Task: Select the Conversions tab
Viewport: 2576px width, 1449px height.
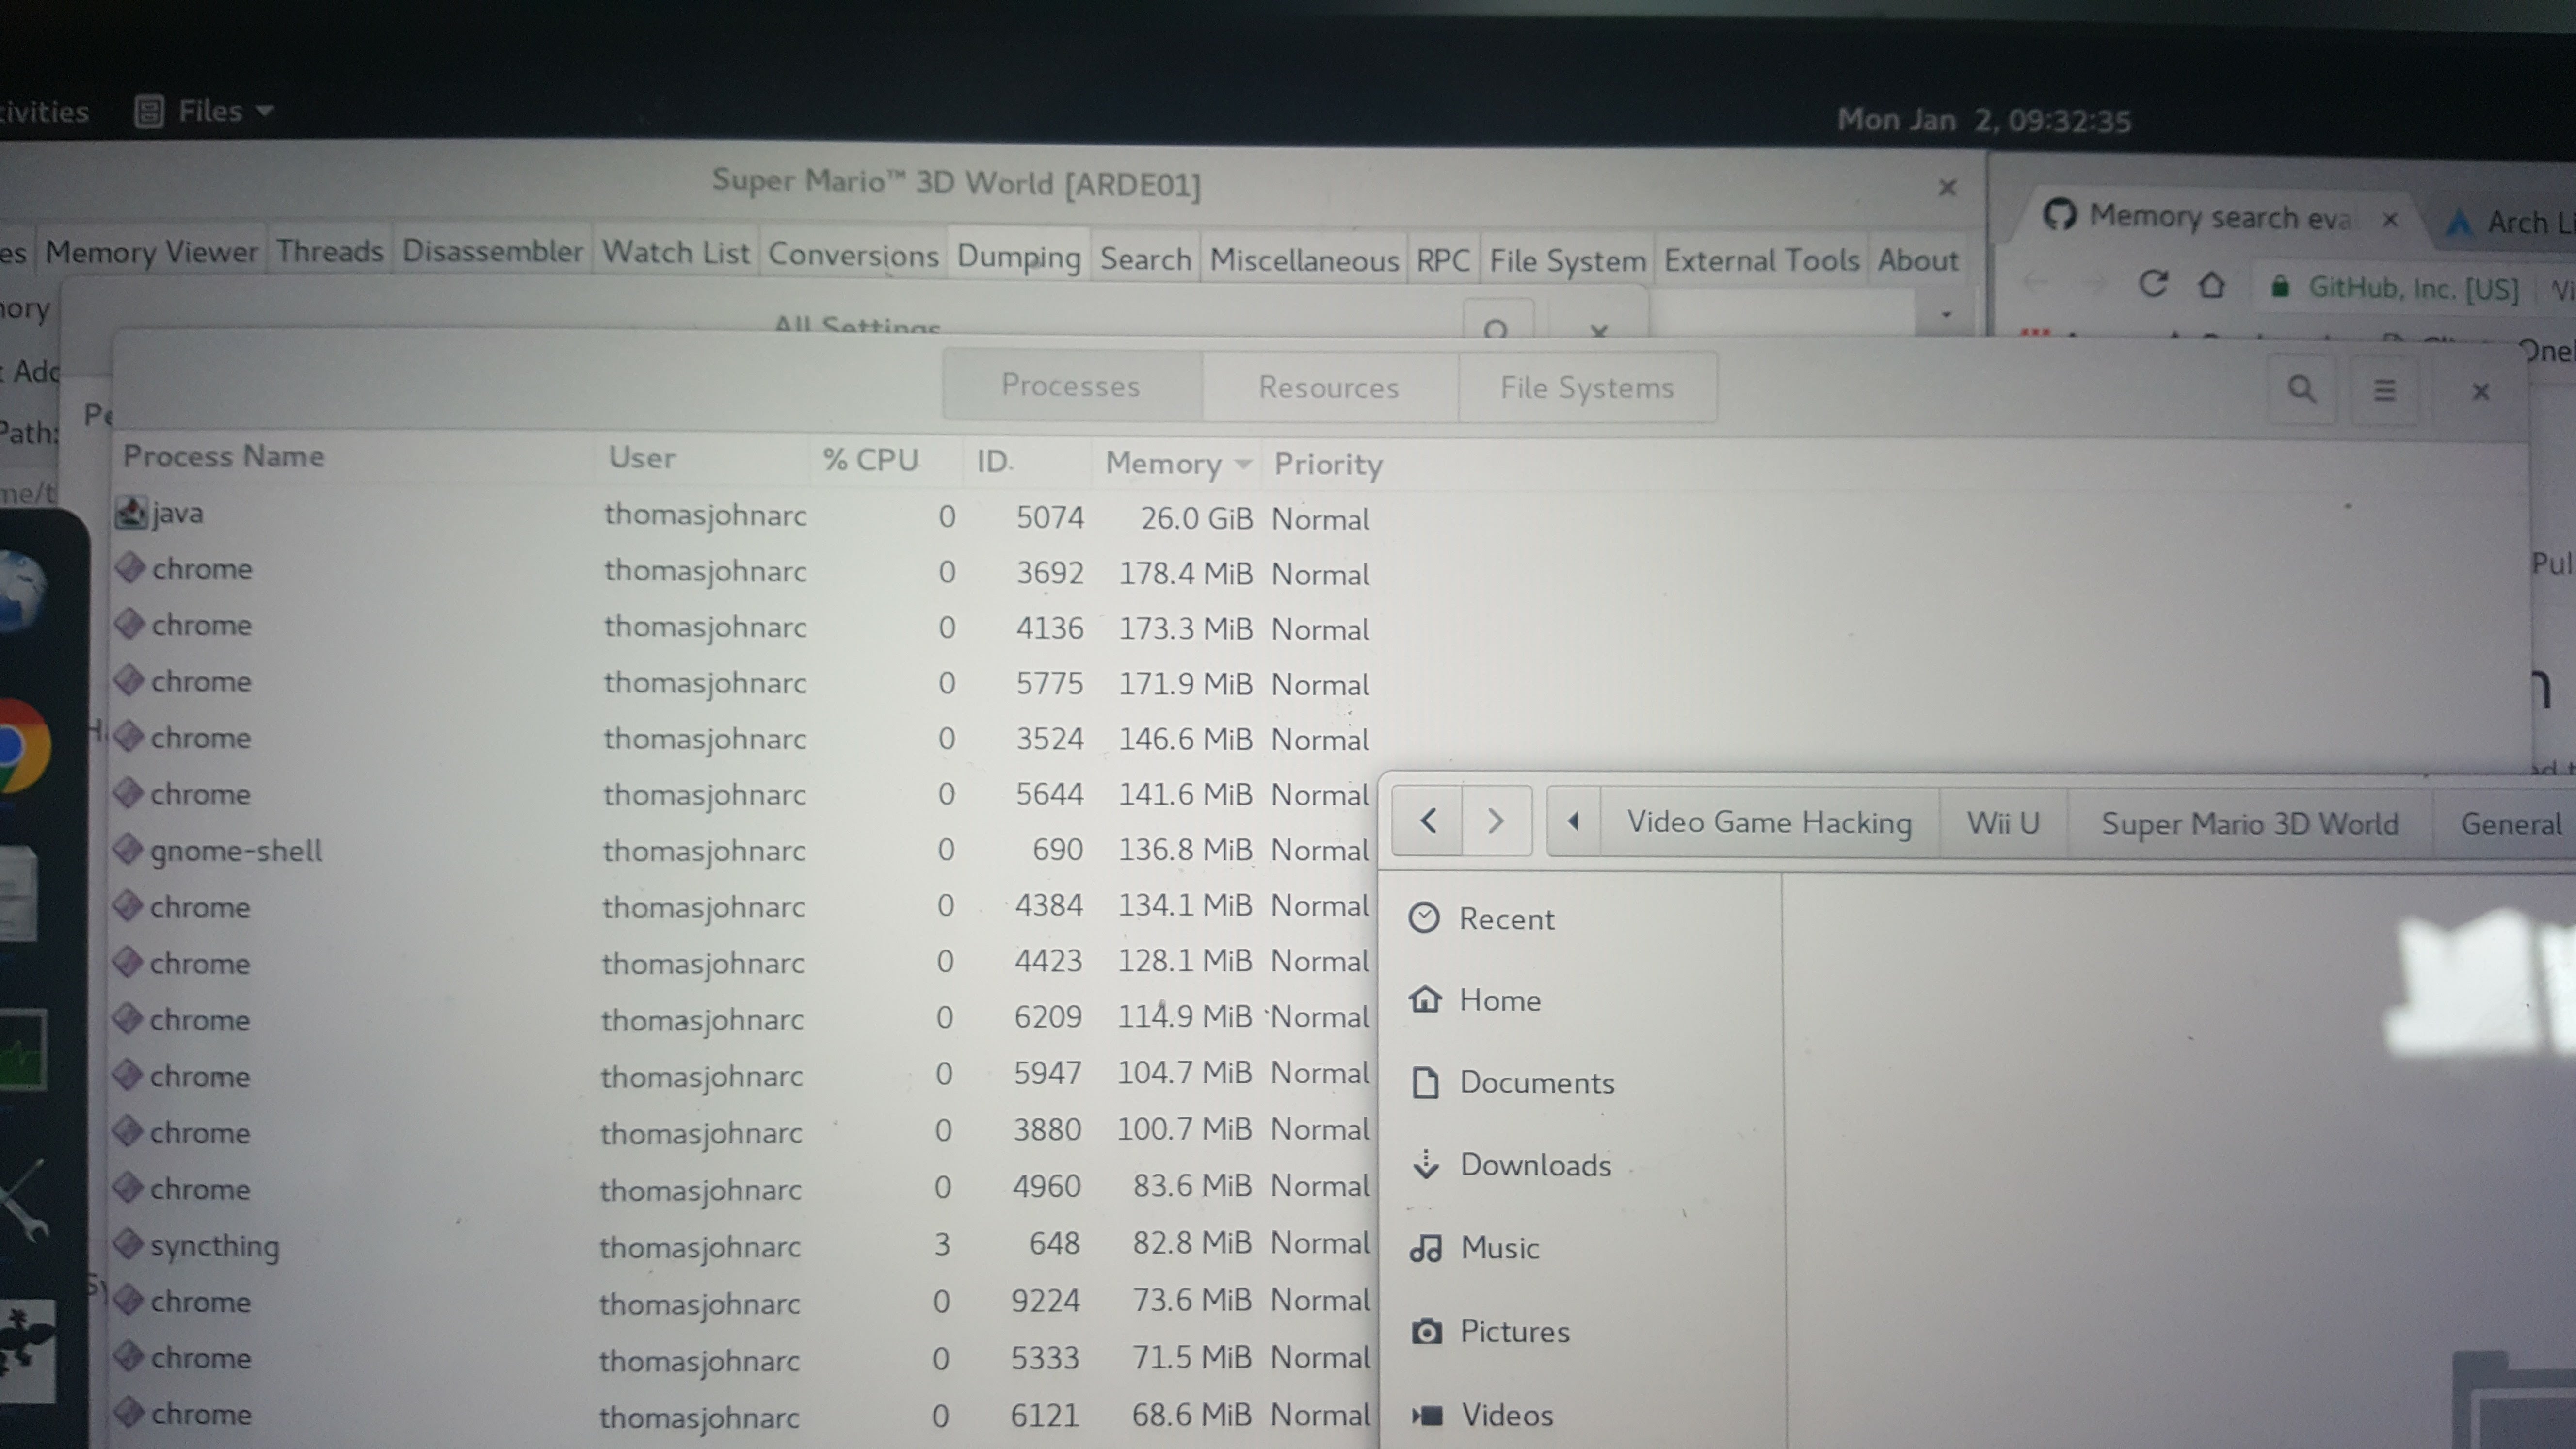Action: (853, 256)
